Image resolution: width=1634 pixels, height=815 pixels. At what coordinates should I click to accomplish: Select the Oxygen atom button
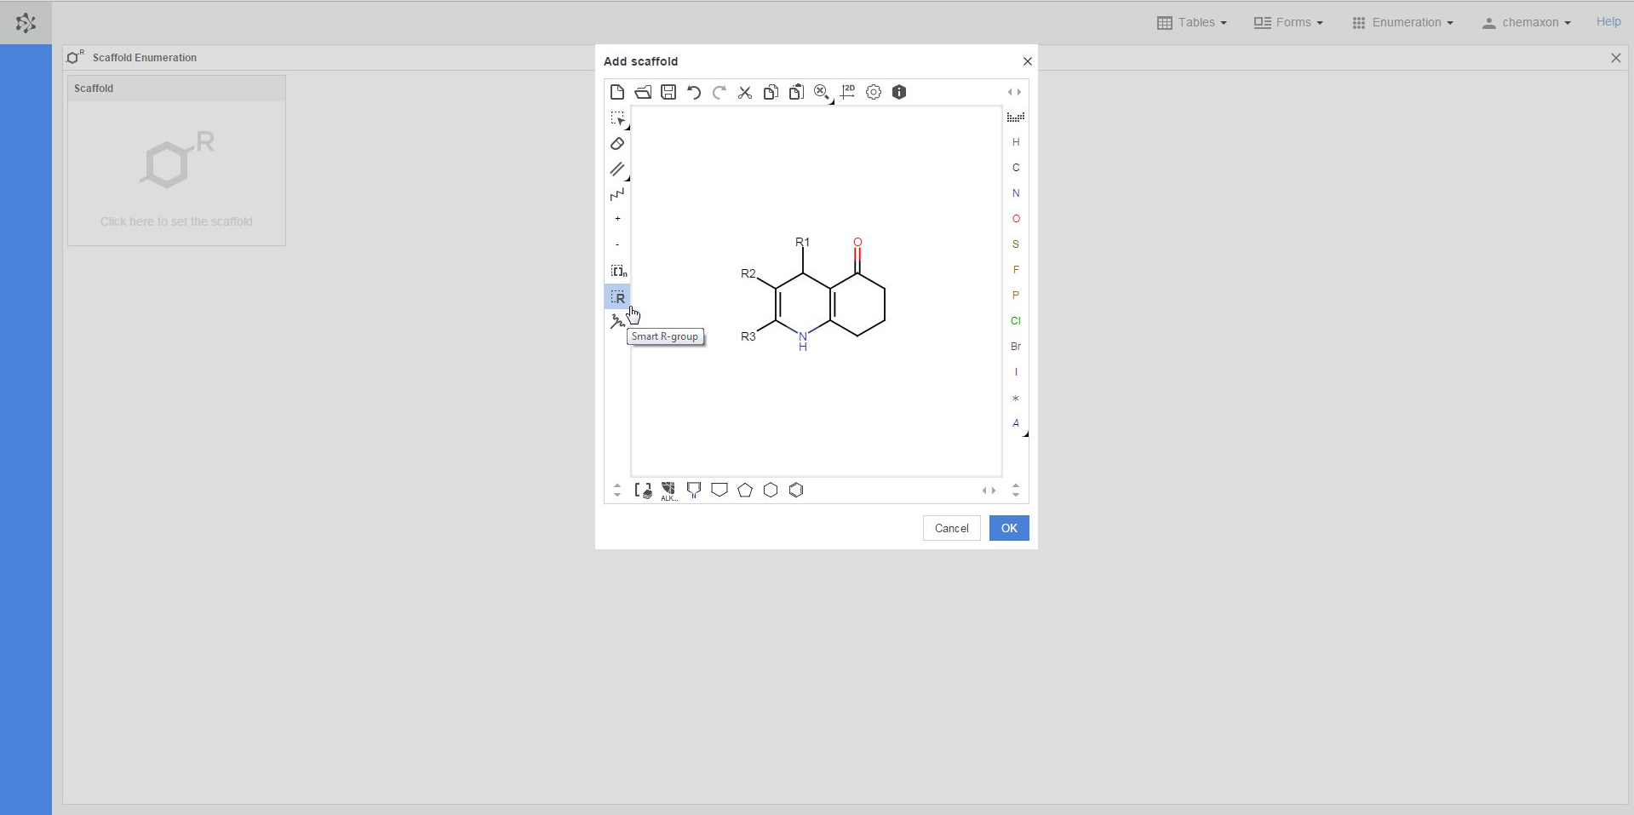coord(1016,219)
